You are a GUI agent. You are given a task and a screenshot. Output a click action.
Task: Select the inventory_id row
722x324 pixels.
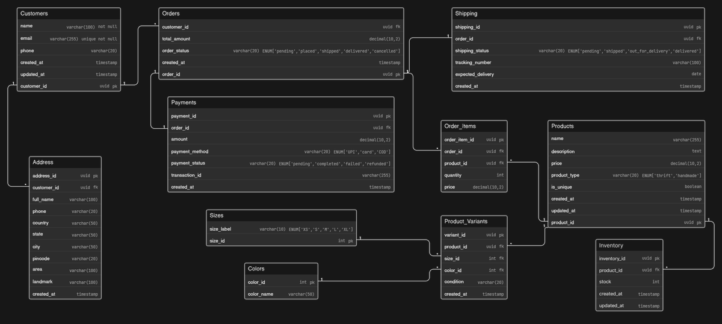629,258
